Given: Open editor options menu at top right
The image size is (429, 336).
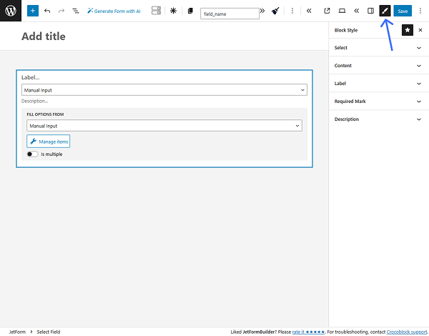Looking at the screenshot, I should pyautogui.click(x=420, y=11).
